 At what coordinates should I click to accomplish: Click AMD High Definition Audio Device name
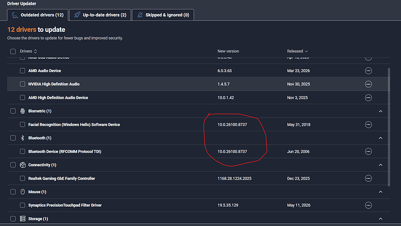tap(58, 98)
